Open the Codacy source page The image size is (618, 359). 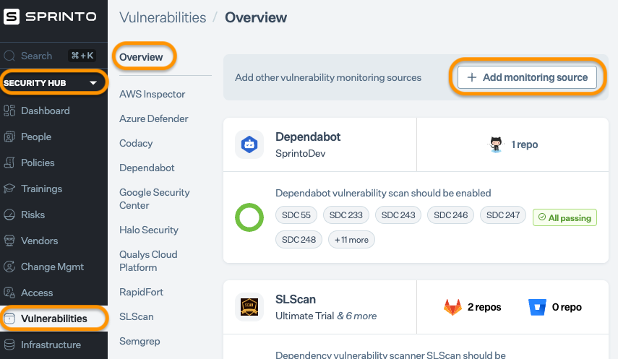point(136,144)
